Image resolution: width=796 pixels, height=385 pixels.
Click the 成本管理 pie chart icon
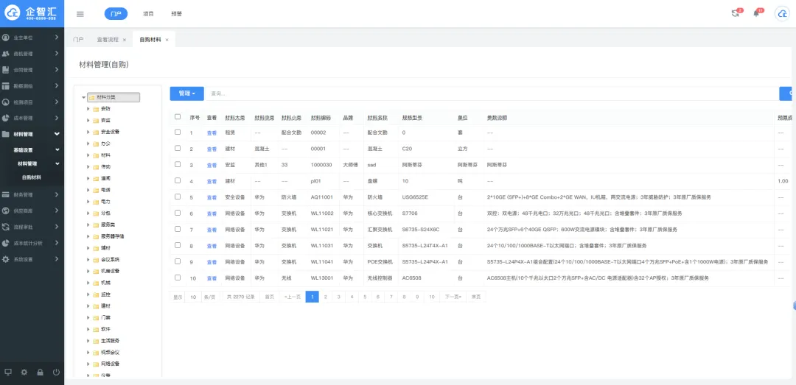[6, 119]
